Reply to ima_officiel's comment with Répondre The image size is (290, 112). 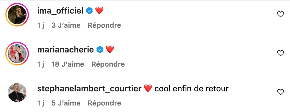[x=104, y=25]
